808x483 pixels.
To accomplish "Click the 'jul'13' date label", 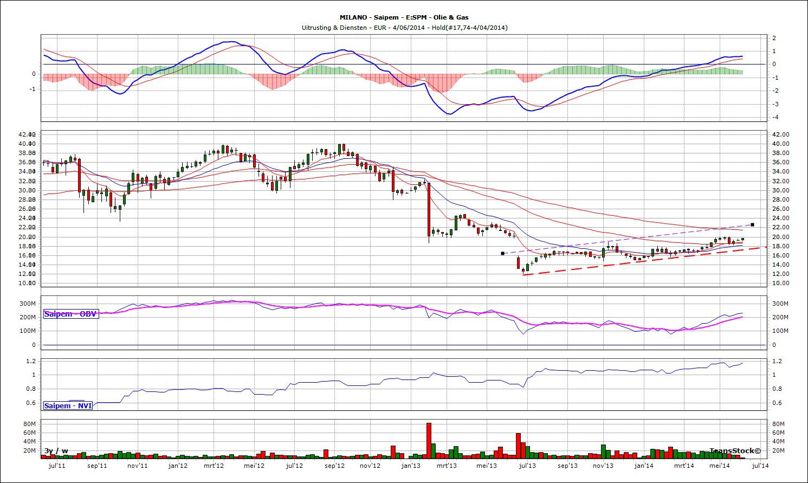I will pyautogui.click(x=527, y=465).
